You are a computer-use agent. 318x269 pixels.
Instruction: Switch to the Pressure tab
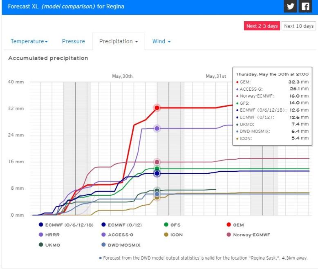click(74, 41)
